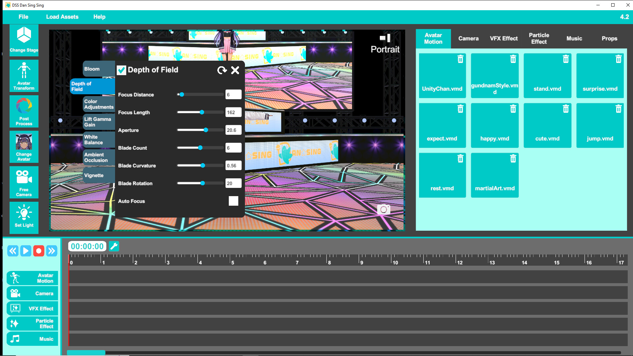Disable the Depth of Field effect checkbox

pos(121,70)
